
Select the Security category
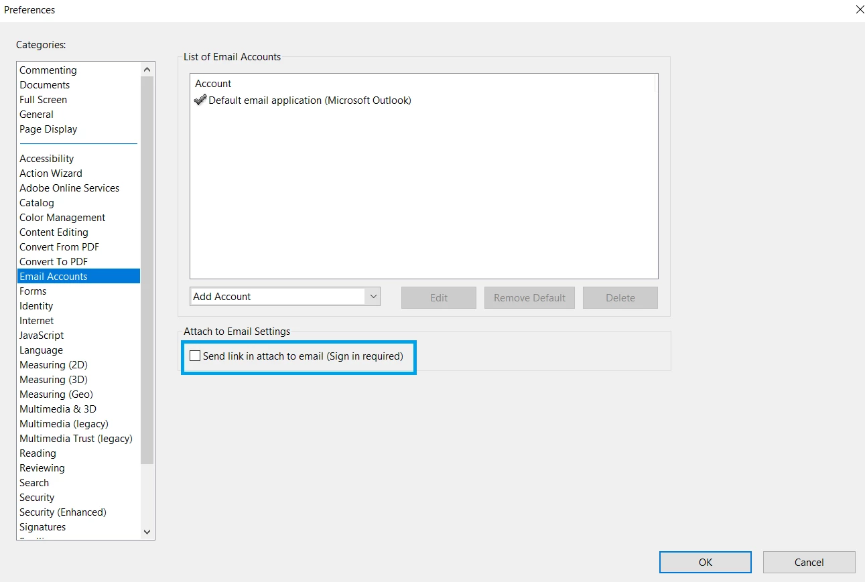click(37, 498)
